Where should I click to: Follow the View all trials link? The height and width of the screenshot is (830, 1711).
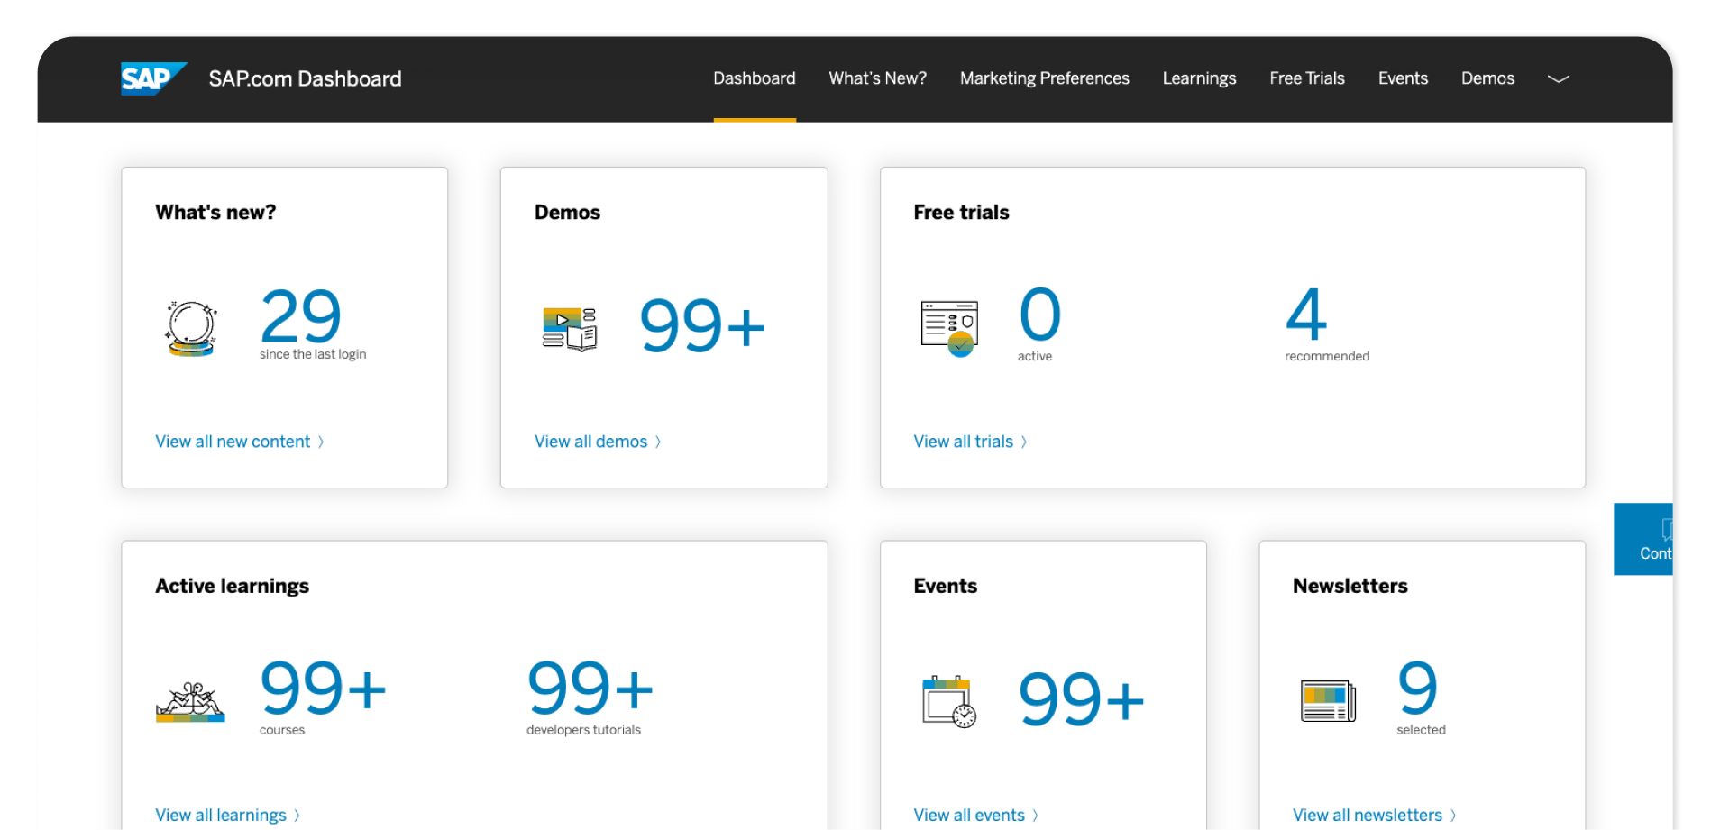(x=970, y=442)
